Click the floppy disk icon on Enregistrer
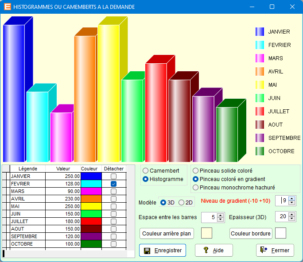Image resolution: width=303 pixels, height=262 pixels. tap(148, 250)
